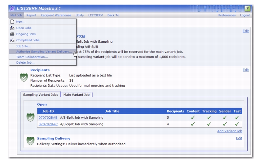Click Add Variant Job link
The image size is (261, 165).
(230, 131)
